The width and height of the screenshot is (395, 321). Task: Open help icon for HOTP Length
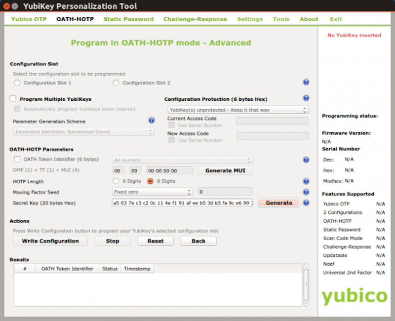point(306,181)
